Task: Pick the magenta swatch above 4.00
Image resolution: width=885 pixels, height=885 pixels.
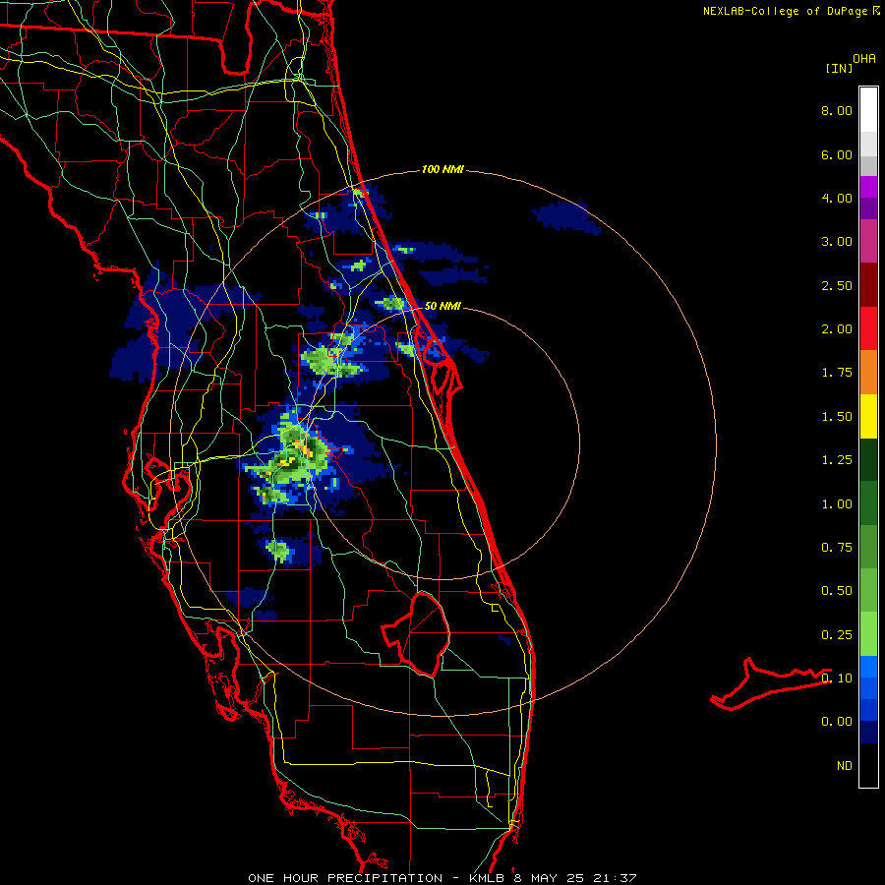Action: [x=868, y=187]
